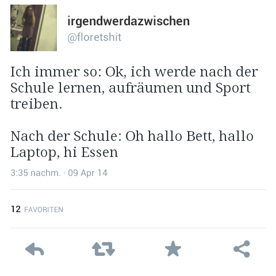
Task: Open the profile picture of irgendwerdazwischen
Action: 33,28
